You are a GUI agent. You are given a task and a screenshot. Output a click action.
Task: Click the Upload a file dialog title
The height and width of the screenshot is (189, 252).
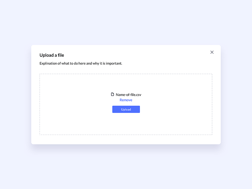pyautogui.click(x=52, y=55)
